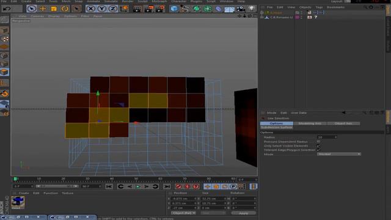Click the timeline preview range slider

[x=57, y=186]
